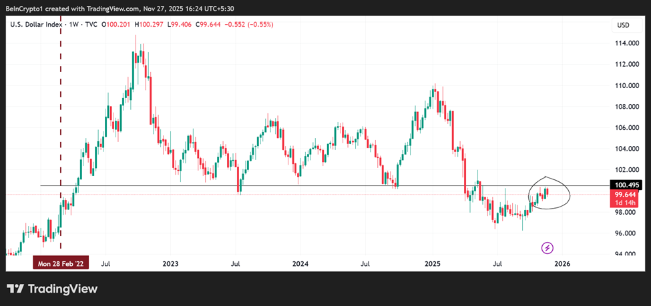Screen dimensions: 651x306
Task: Click the 2023 label on time axis
Action: pos(170,263)
